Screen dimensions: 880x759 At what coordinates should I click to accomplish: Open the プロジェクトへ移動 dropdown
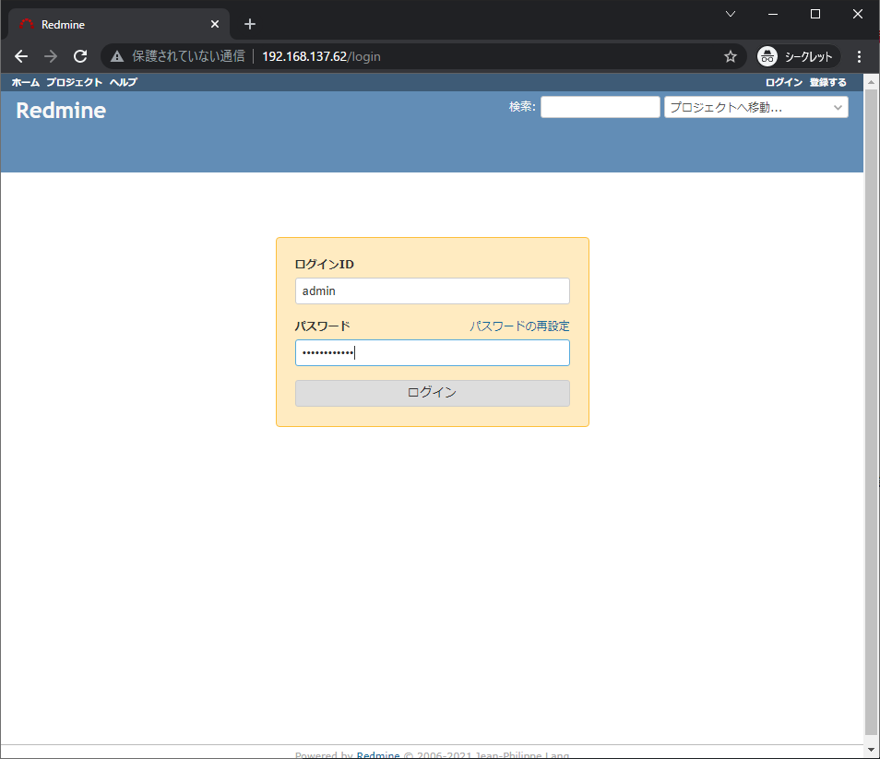click(x=755, y=106)
